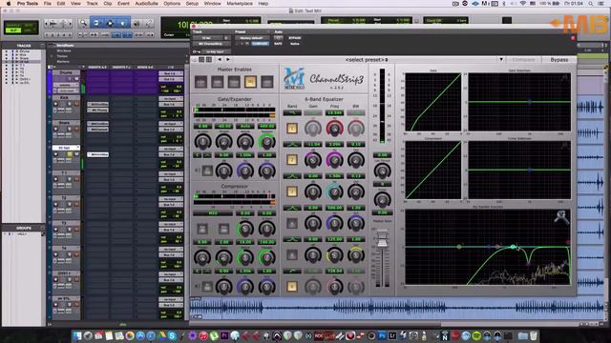Open the Marketplace menu
Screen dimensions: 611x343
(x=240, y=4)
